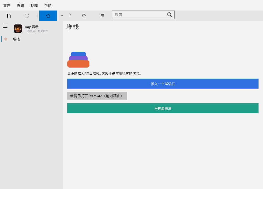263x204 pixels.
Task: Toggle the hamburger sidebar menu
Action: (x=5, y=26)
